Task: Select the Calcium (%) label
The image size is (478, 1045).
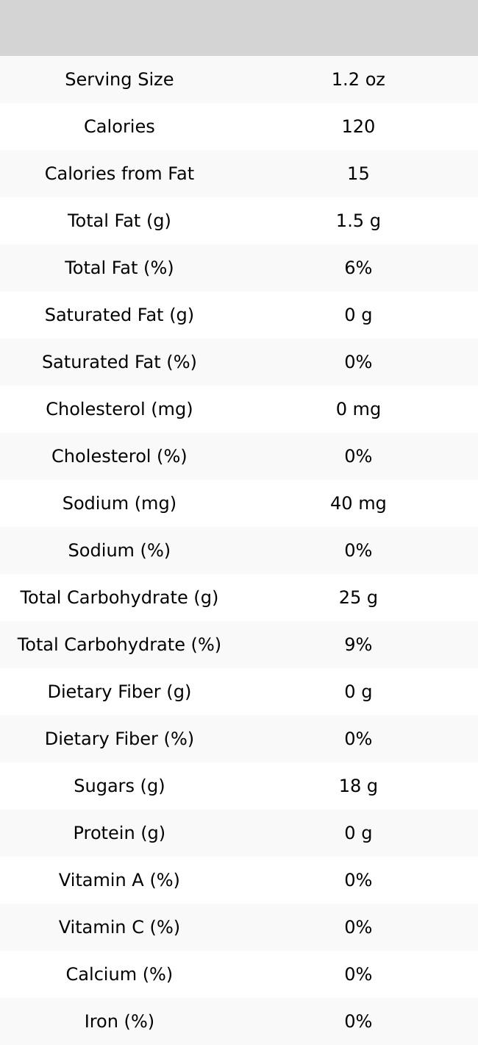Action: [x=119, y=974]
